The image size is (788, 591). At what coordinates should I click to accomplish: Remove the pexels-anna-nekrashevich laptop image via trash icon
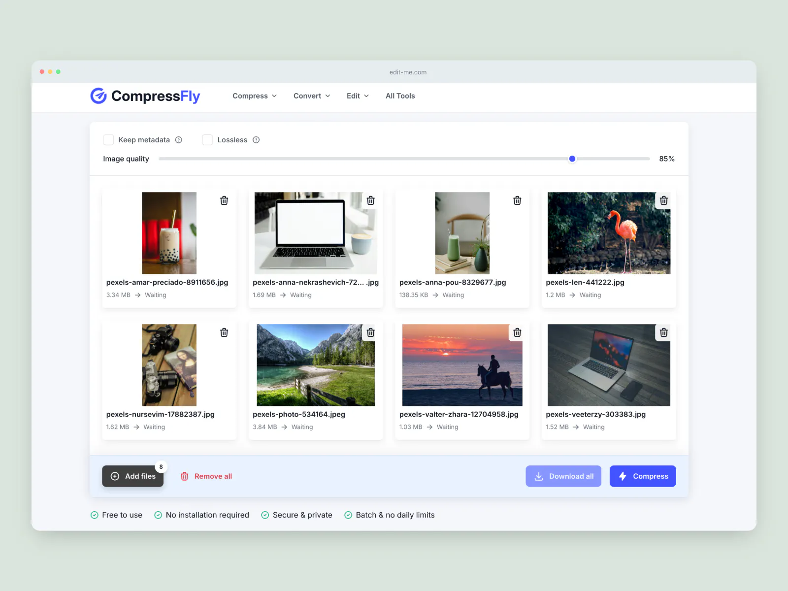click(371, 200)
